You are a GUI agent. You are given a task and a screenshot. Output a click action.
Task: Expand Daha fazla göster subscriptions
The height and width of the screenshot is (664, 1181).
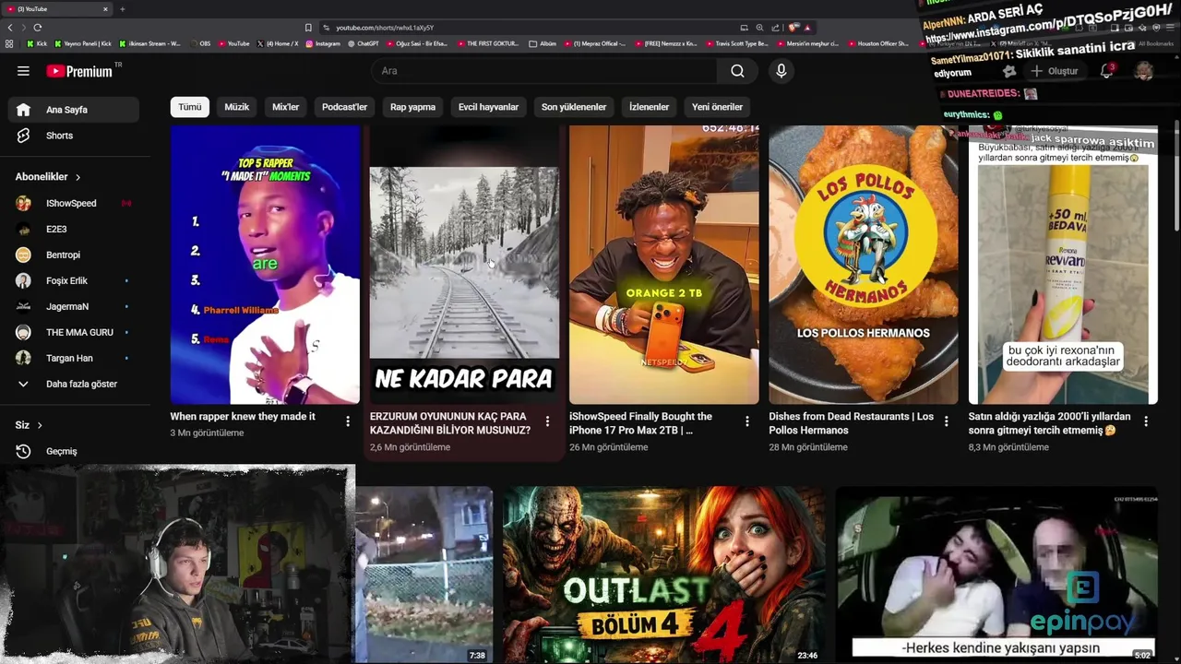74,384
